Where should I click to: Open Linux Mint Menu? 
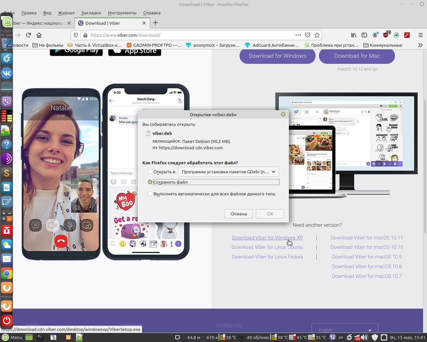point(12,337)
